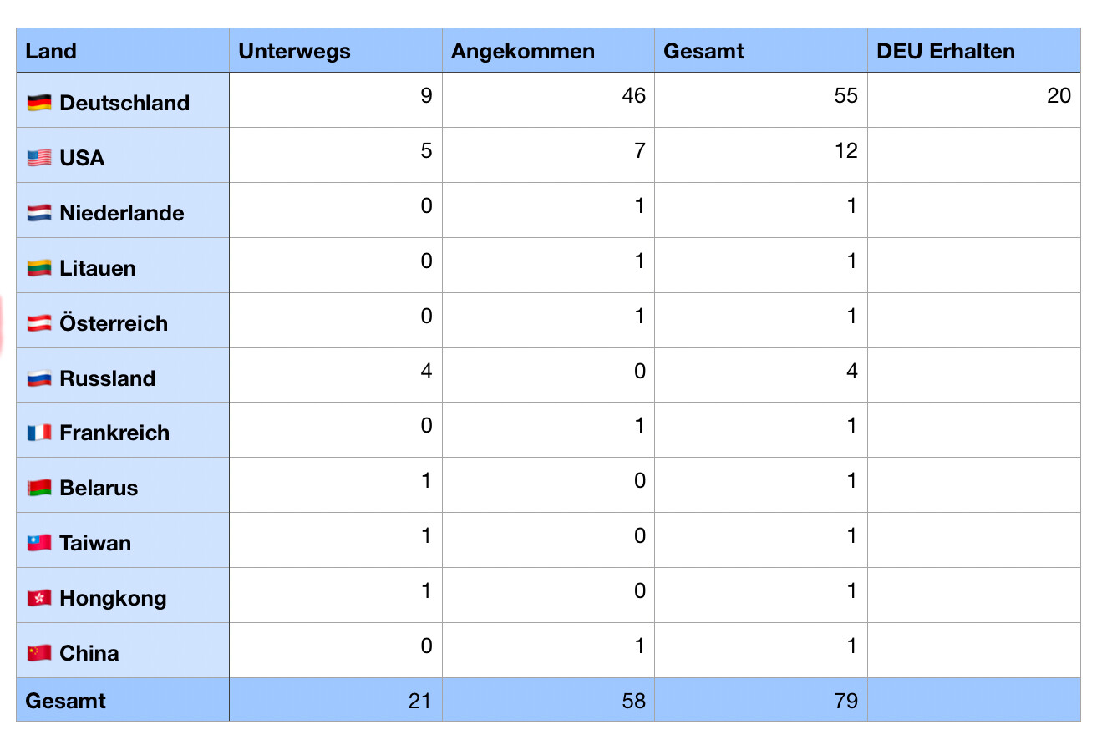Click the Netherlands flag icon
Viewport: 1112px width, 750px height.
[39, 213]
